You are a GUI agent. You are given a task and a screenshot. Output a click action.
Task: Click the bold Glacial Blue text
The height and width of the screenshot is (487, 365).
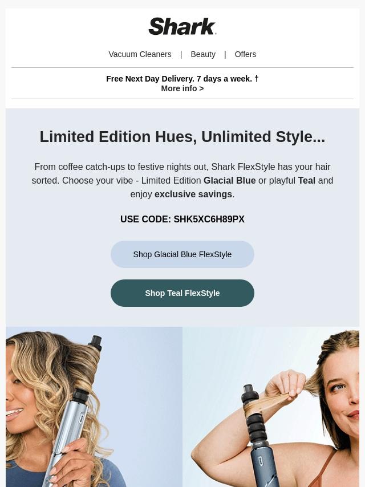point(230,180)
